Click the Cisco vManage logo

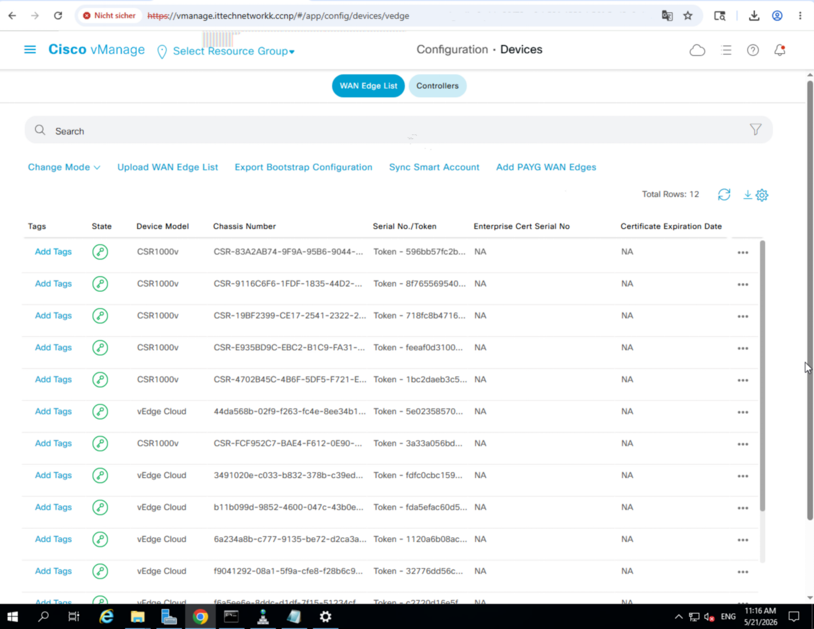(97, 50)
